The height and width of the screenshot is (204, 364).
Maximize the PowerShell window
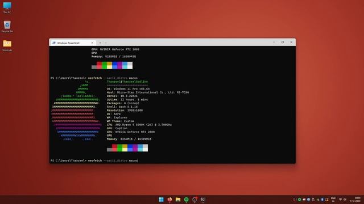click(x=283, y=42)
